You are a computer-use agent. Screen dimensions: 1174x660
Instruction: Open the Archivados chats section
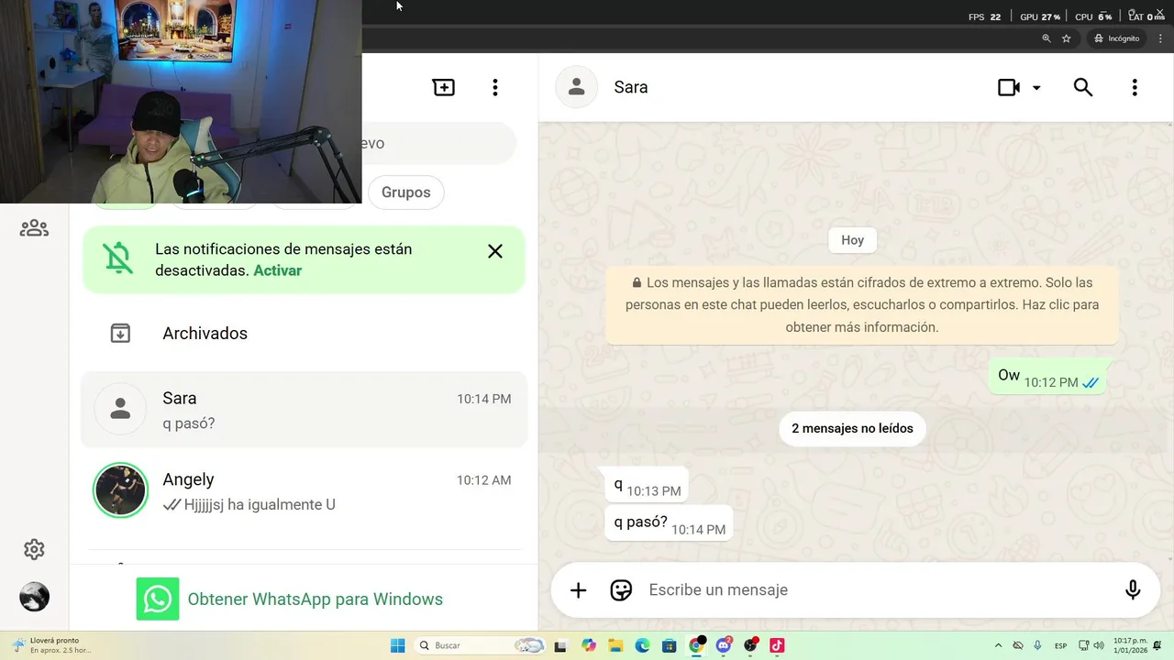304,334
